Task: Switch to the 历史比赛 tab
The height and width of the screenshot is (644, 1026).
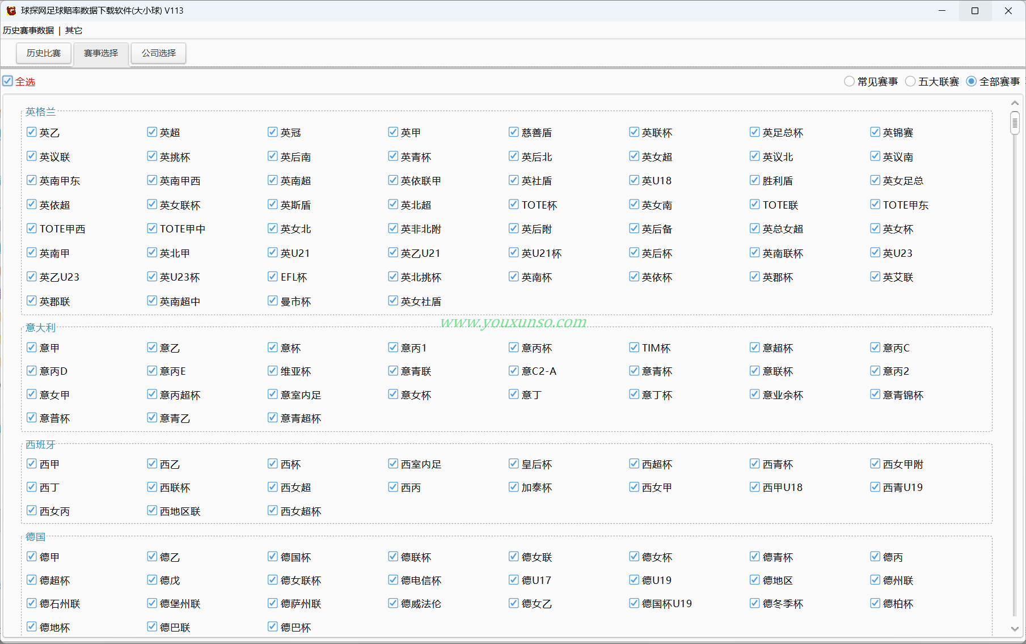Action: pos(44,53)
